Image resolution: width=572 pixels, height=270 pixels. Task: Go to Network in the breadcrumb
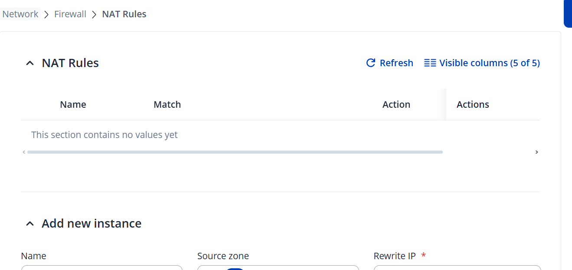click(x=20, y=14)
